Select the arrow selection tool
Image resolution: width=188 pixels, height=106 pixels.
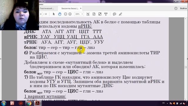click(54, 14)
